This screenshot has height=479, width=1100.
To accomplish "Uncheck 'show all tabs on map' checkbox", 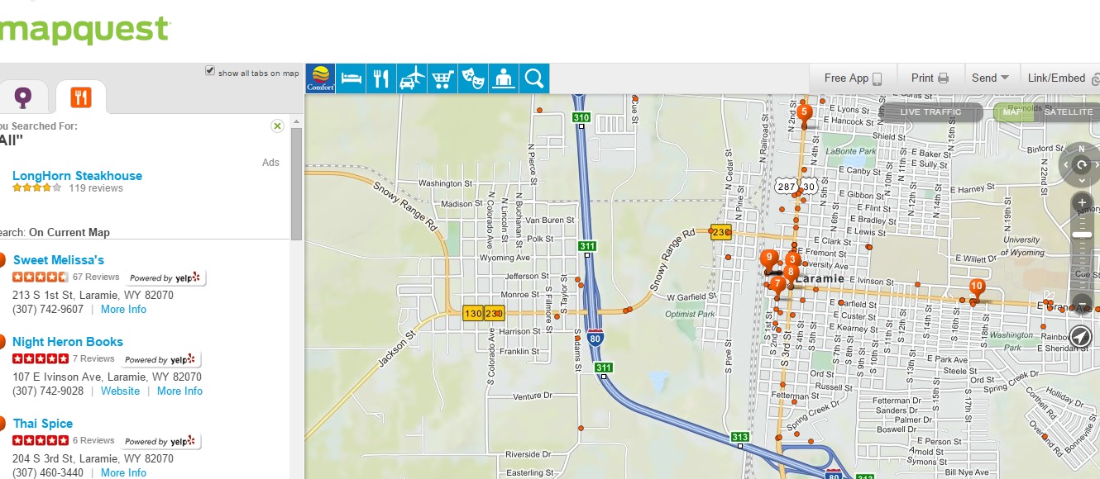I will click(x=210, y=72).
